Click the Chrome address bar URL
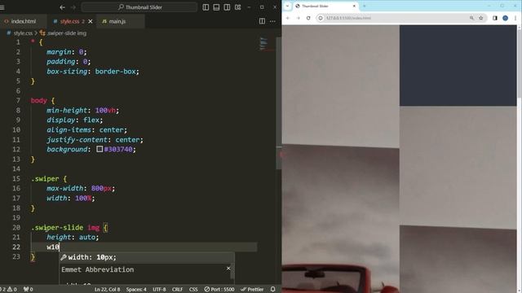The width and height of the screenshot is (522, 293). point(348,18)
